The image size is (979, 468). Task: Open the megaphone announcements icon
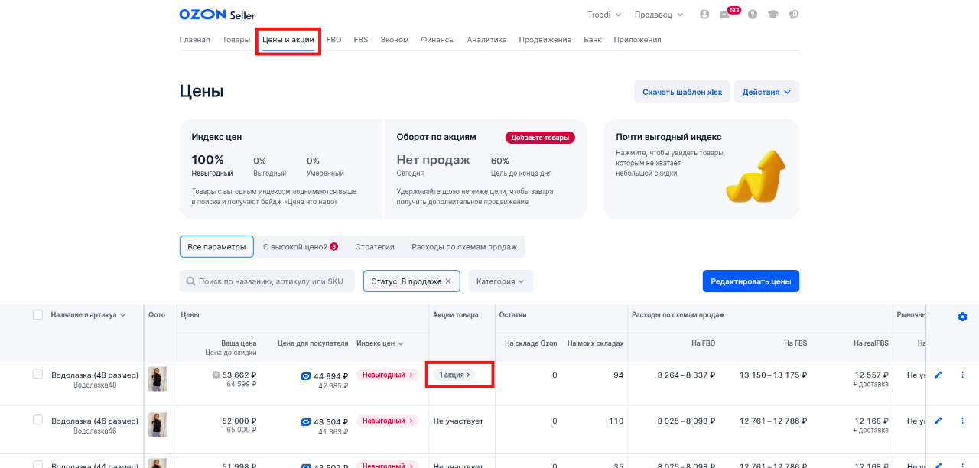click(794, 15)
